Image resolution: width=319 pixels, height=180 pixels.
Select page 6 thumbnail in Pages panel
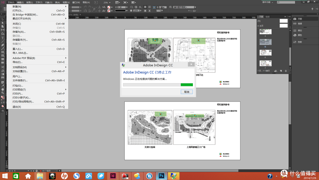tap(266, 53)
